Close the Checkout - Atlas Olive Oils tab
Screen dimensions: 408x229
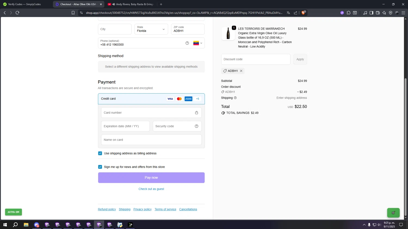click(x=101, y=4)
